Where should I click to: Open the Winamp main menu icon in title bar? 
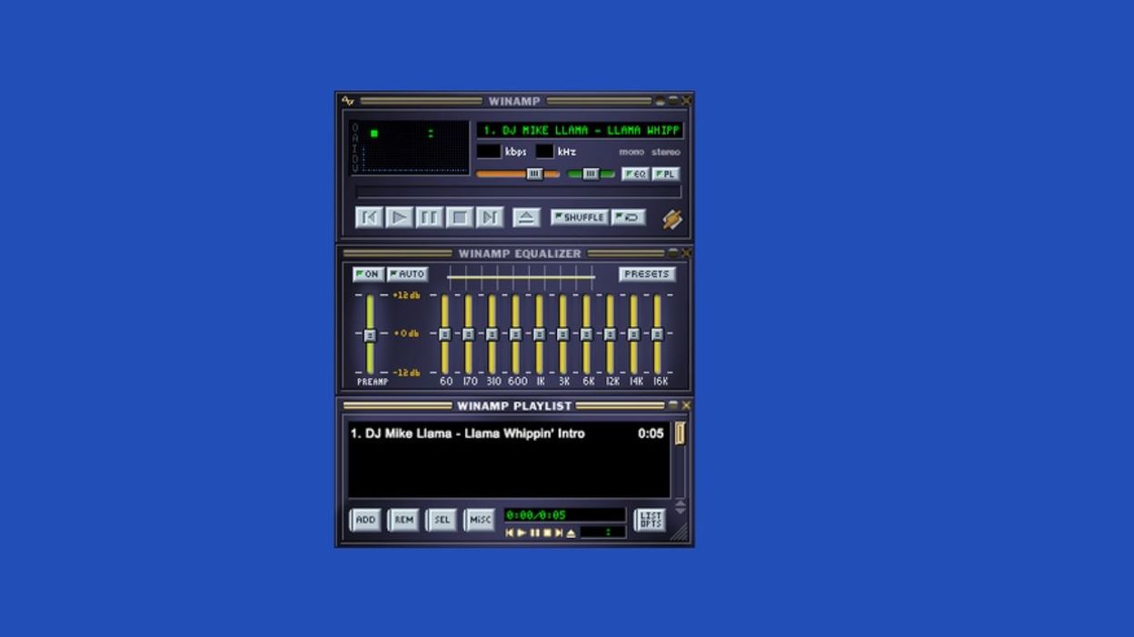coord(348,101)
